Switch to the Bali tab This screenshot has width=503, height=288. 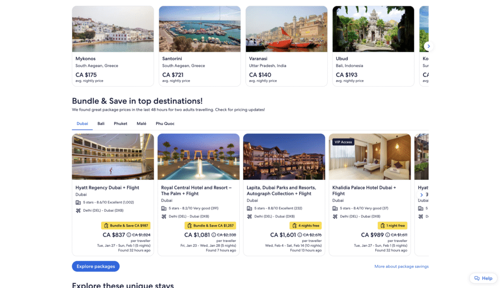(101, 124)
